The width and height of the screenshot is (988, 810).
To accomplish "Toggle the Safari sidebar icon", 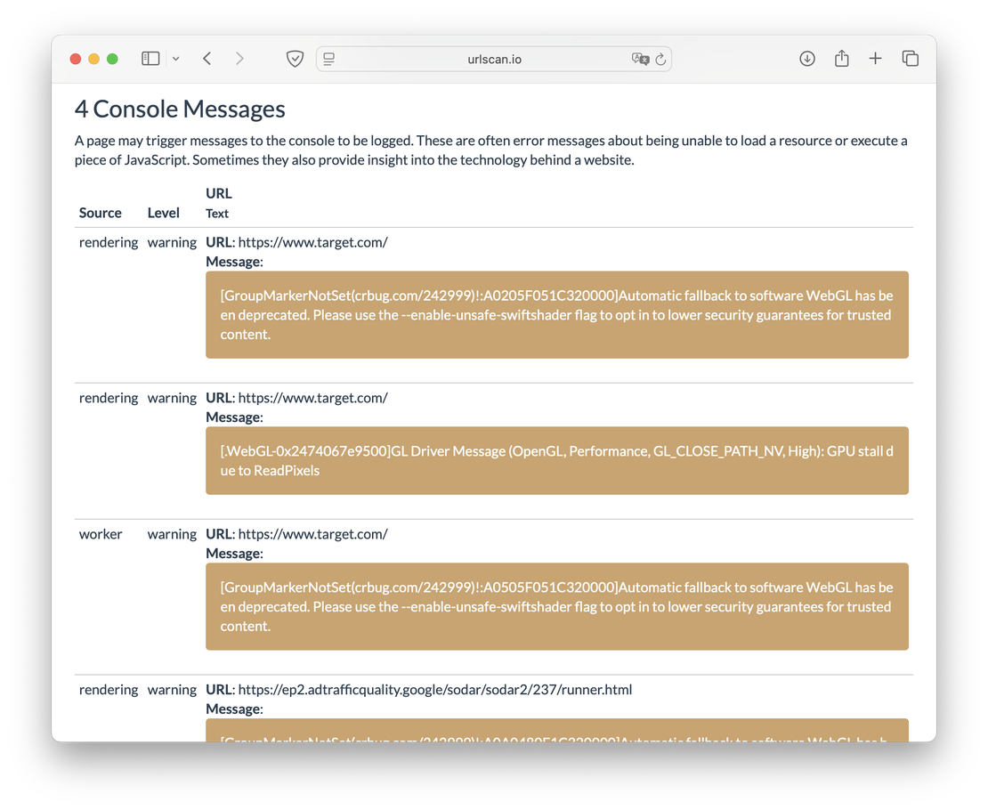I will 150,59.
